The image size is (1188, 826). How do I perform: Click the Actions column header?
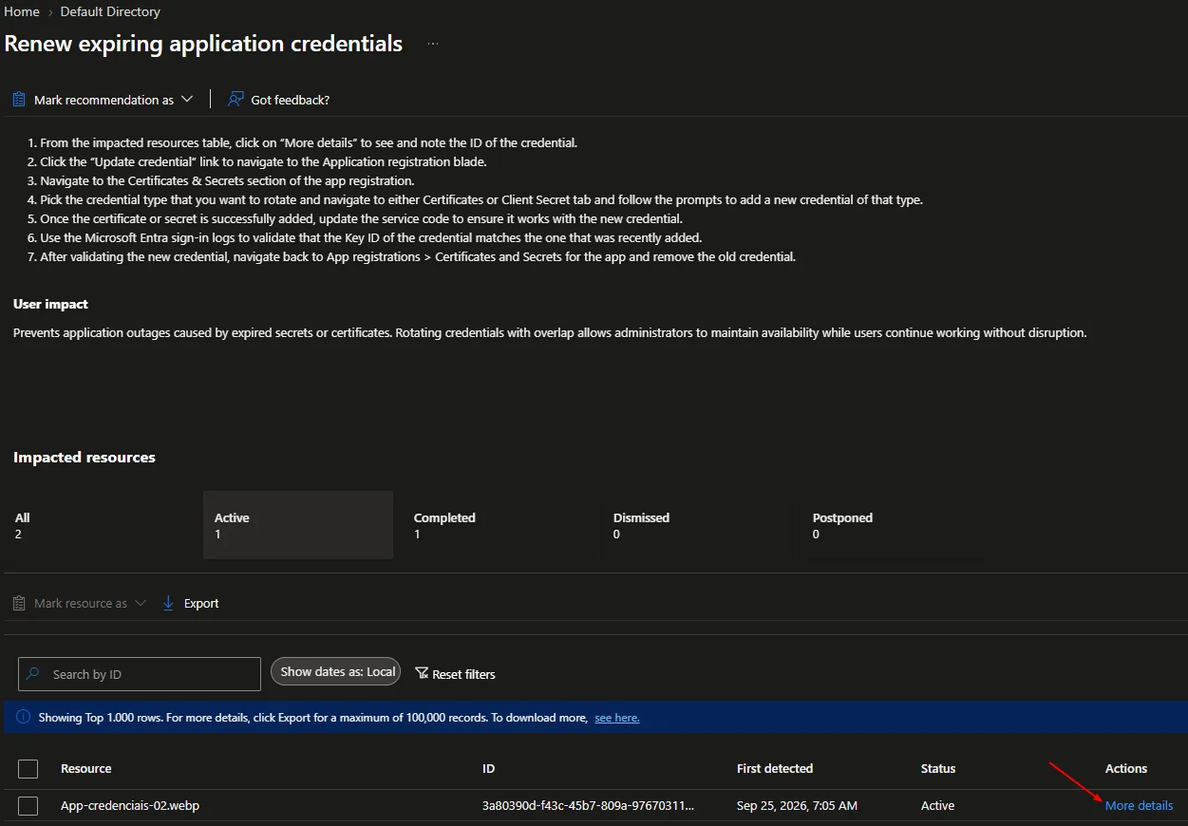(x=1126, y=769)
